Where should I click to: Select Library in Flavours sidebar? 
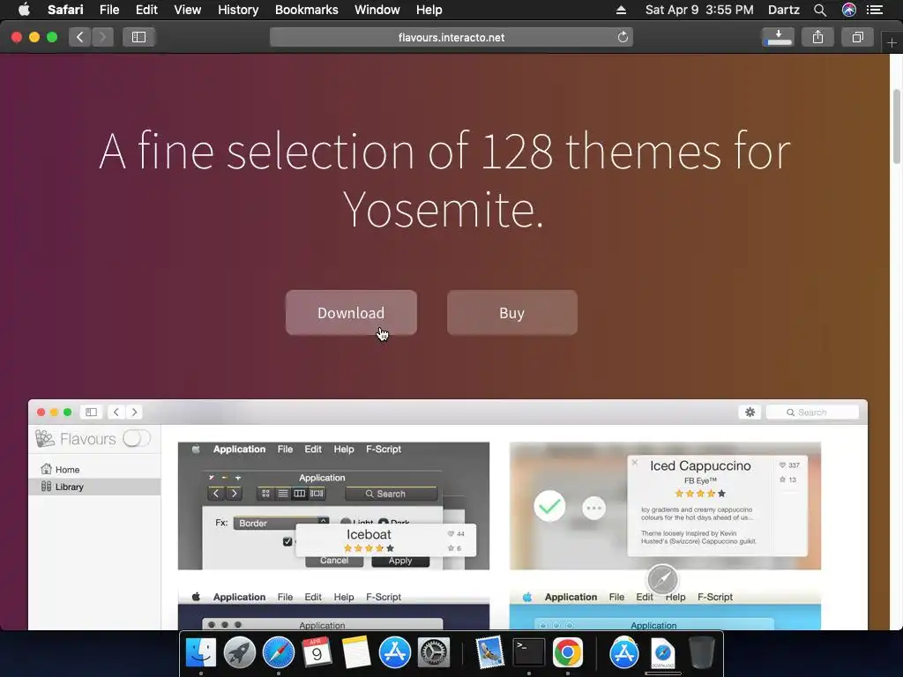pyautogui.click(x=94, y=487)
